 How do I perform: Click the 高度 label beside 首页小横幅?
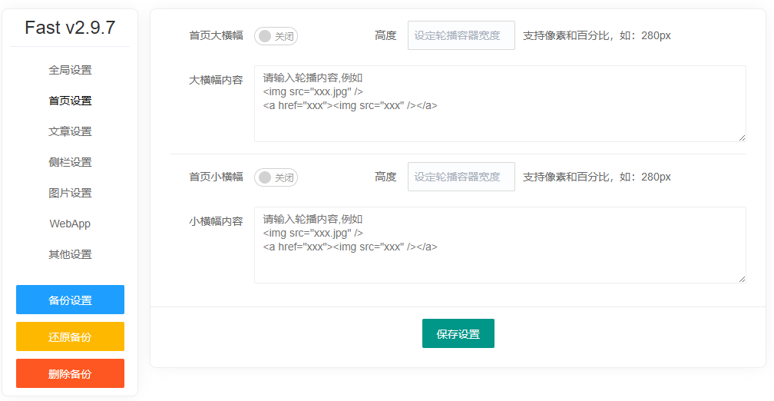tap(385, 177)
